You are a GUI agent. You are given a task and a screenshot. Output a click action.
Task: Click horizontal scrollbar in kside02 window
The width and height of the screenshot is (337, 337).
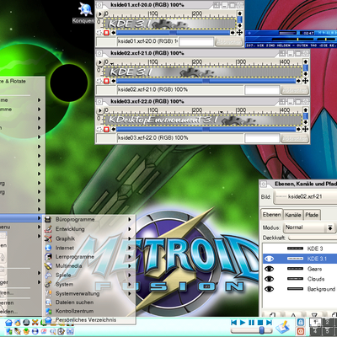[x=206, y=81]
